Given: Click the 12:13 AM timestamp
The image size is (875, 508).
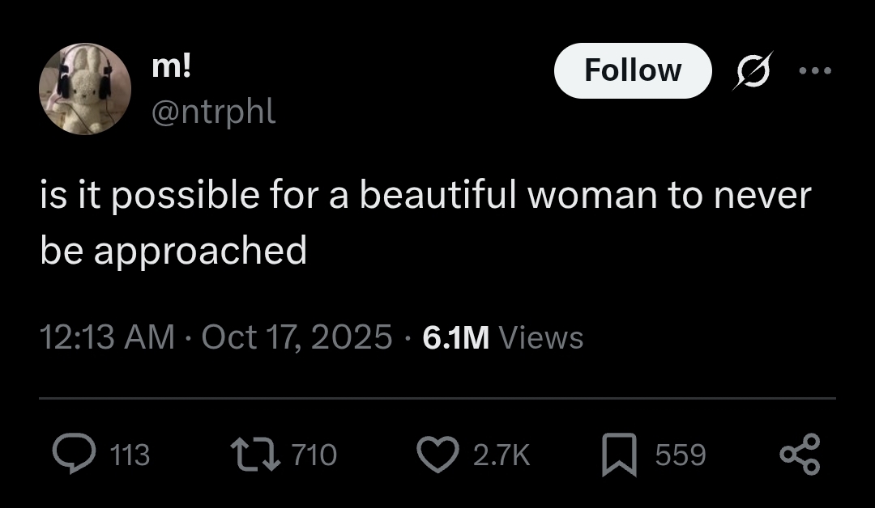Looking at the screenshot, I should coord(107,337).
